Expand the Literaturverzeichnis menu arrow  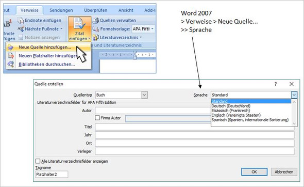tap(141, 37)
